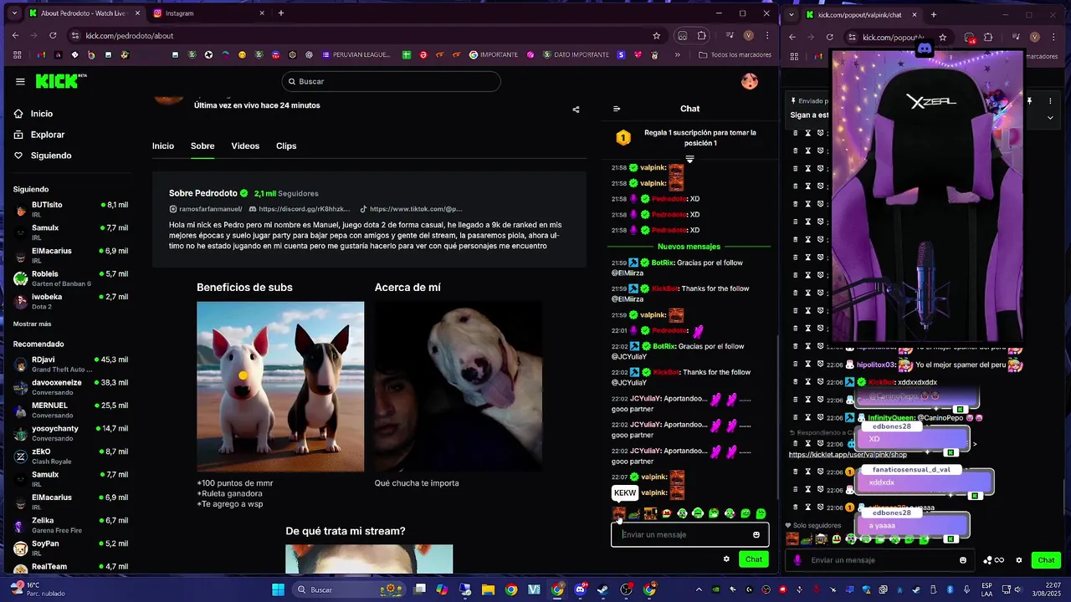This screenshot has width=1071, height=602.
Task: Open Todos los marcadores folder
Action: (x=735, y=55)
